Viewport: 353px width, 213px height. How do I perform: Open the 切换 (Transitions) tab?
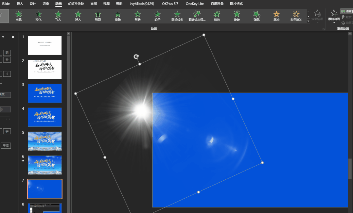point(46,4)
